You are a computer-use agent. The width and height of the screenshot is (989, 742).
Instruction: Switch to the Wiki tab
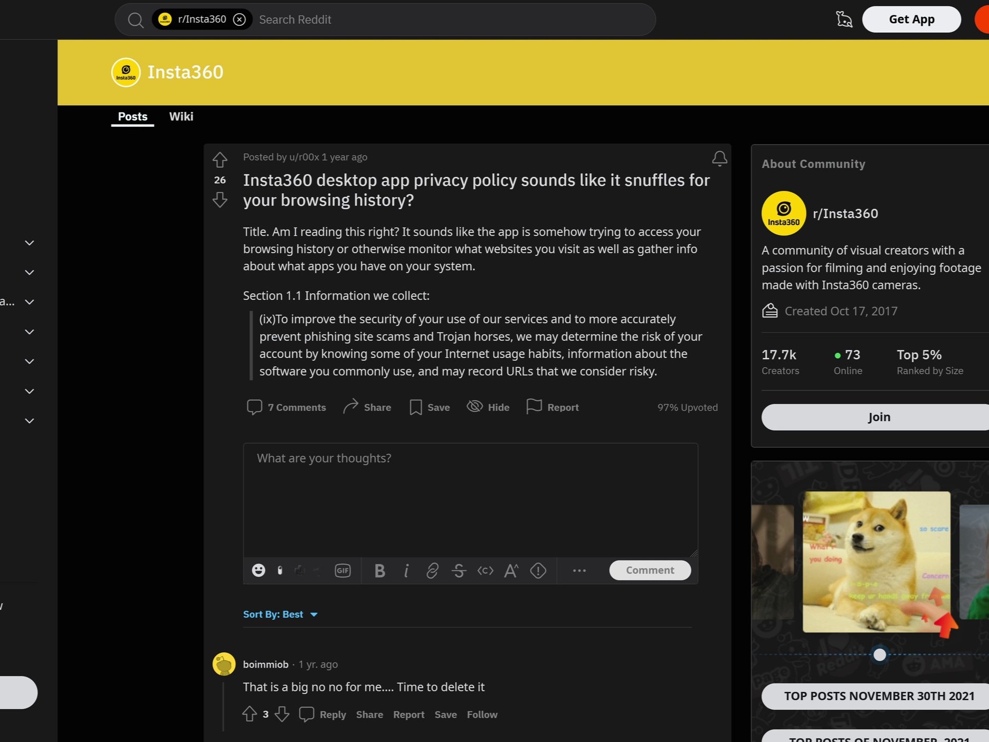181,117
